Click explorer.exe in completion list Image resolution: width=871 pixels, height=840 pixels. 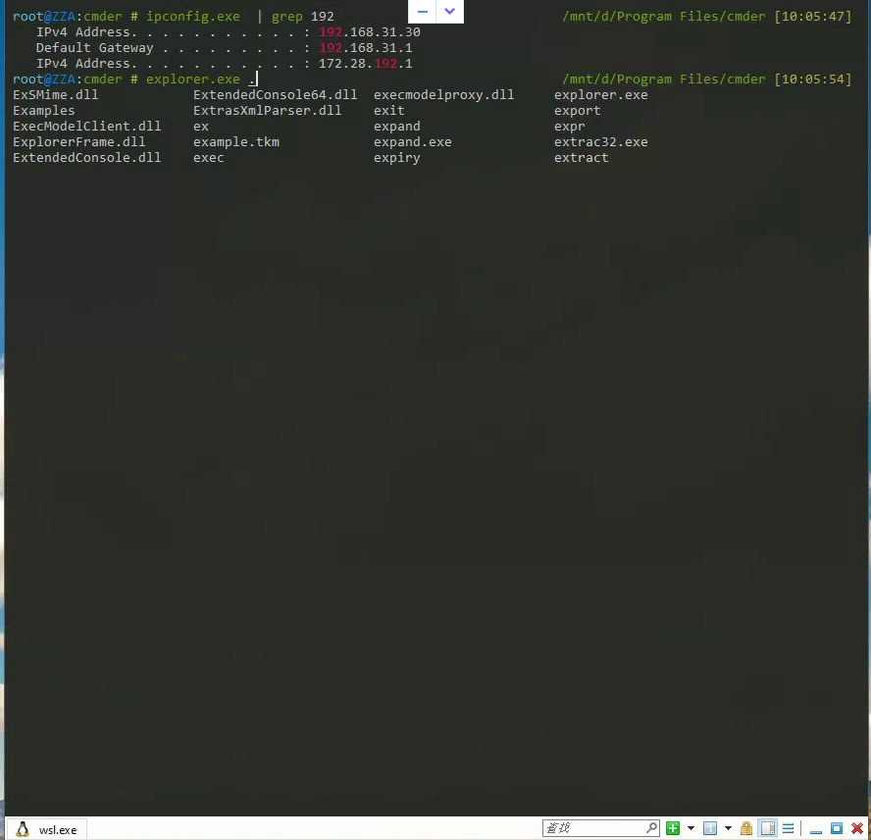pos(600,95)
